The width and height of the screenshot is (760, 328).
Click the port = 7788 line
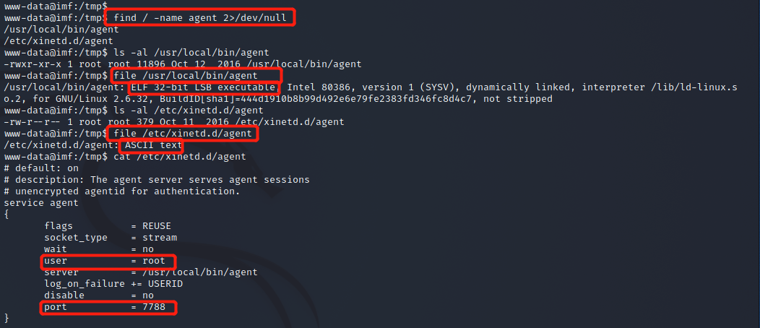(105, 307)
